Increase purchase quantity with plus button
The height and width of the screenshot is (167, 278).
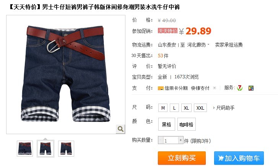point(180,140)
